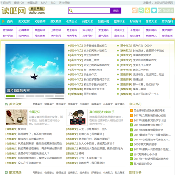Open 心情日记 in main navigation
Screen dimensions: 175x175
click(x=71, y=21)
